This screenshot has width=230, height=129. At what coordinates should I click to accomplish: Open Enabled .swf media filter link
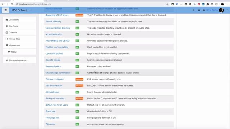coord(57,47)
